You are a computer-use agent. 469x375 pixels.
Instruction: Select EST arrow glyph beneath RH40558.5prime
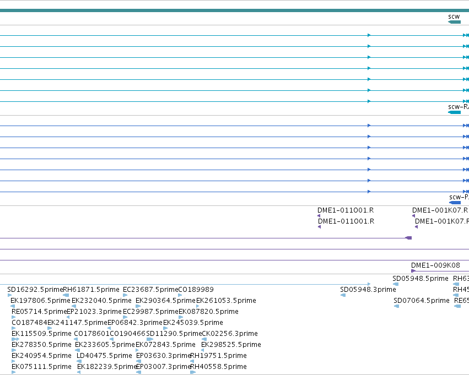(x=193, y=372)
